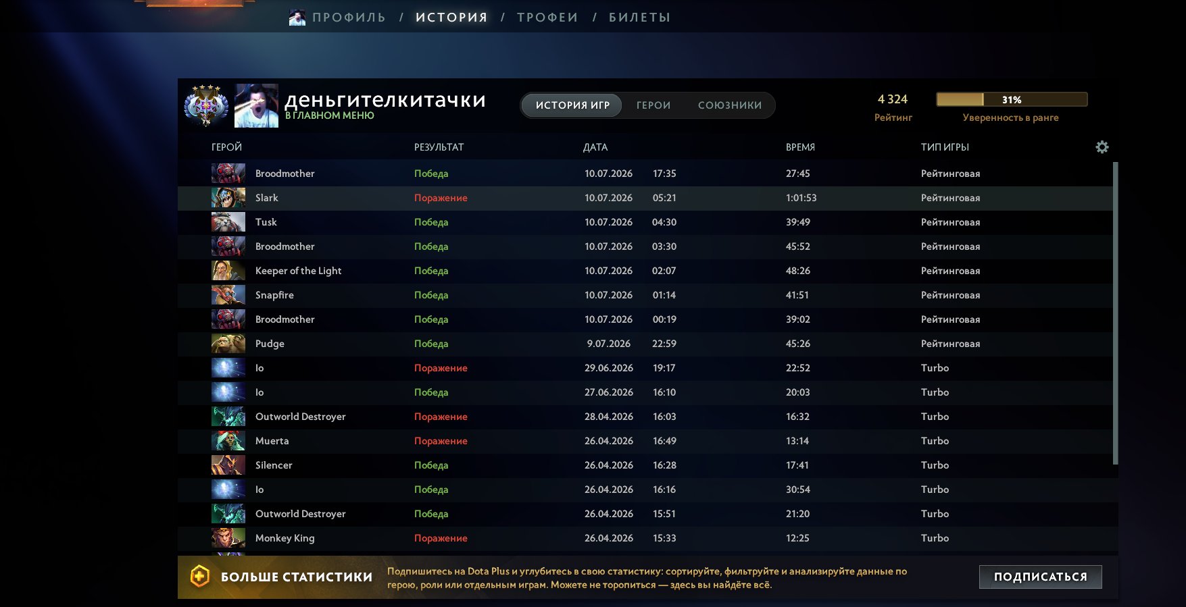Click the Keeper of the Light portrait
This screenshot has width=1186, height=607.
point(228,271)
